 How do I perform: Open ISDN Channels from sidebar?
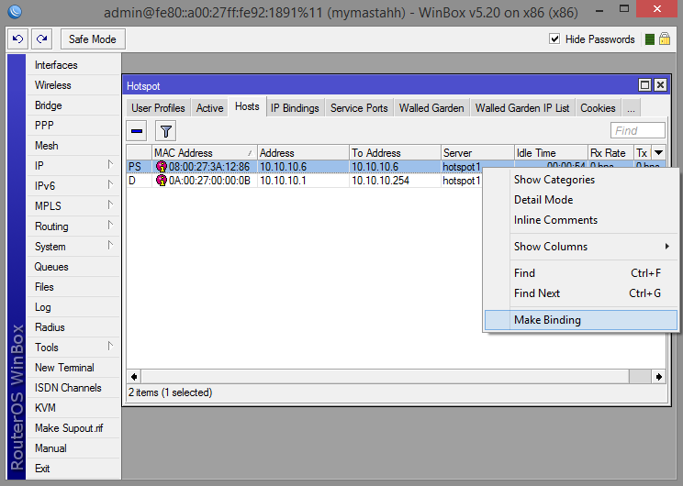pyautogui.click(x=73, y=388)
